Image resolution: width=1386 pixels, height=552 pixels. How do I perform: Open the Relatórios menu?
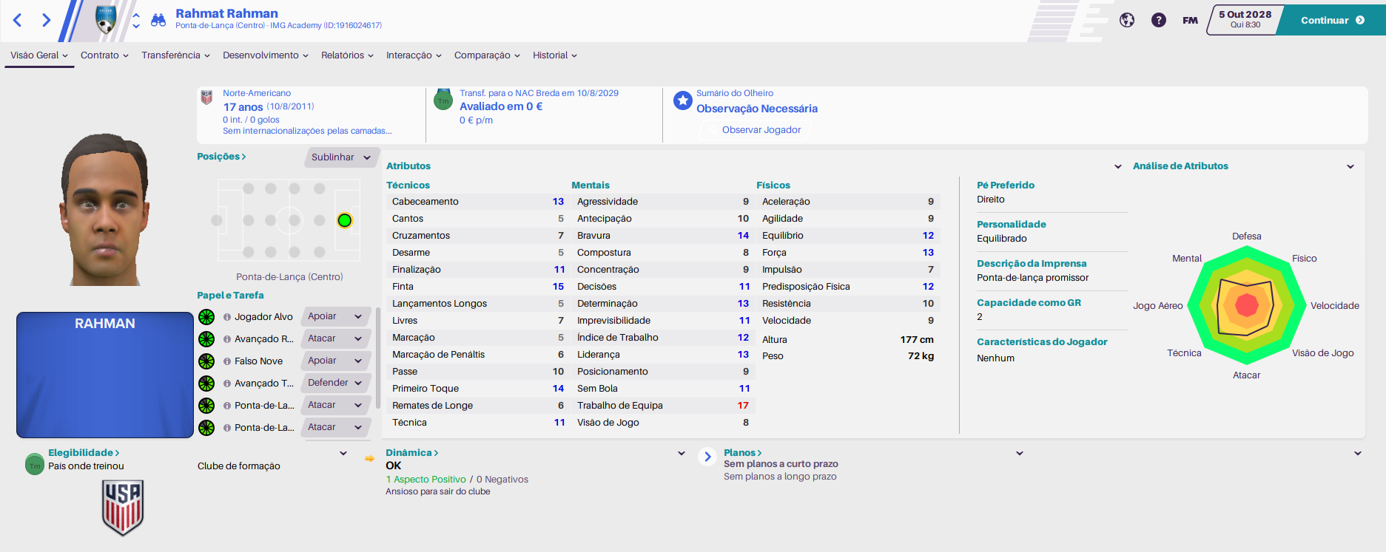pos(347,55)
